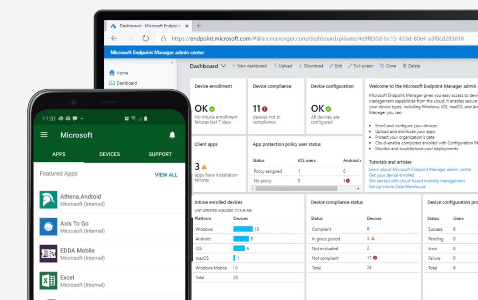The height and width of the screenshot is (300, 478).
Task: Click Compliant row in compliance status
Action: click(364, 229)
